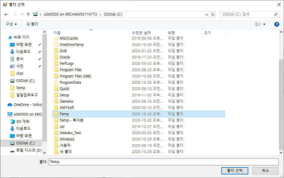
Task: Select the usr folder icon
Action: point(56,127)
